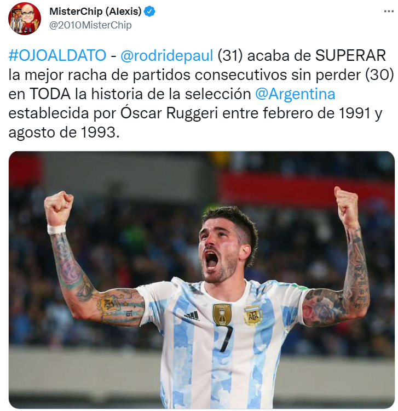The height and width of the screenshot is (411, 398).
Task: Open the #OJOALDATO hashtag
Action: pyautogui.click(x=57, y=55)
